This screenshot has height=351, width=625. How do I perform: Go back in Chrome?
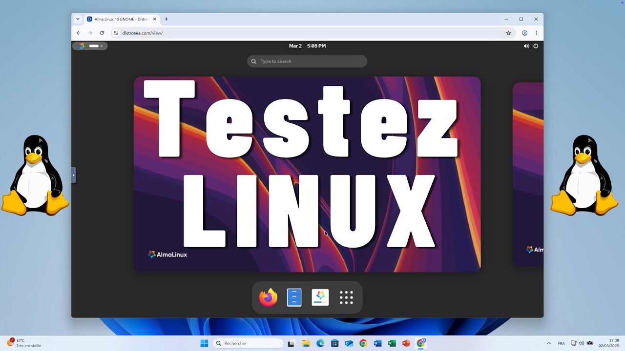(x=79, y=33)
